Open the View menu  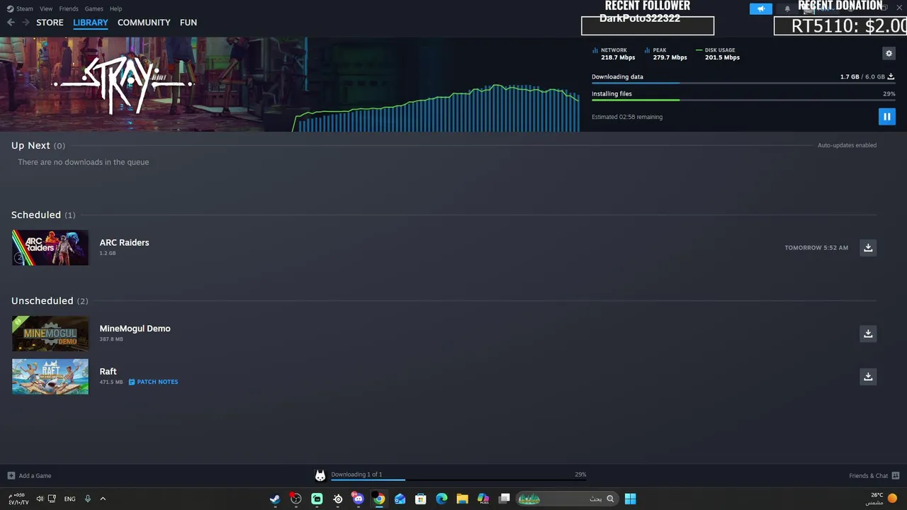click(x=46, y=8)
